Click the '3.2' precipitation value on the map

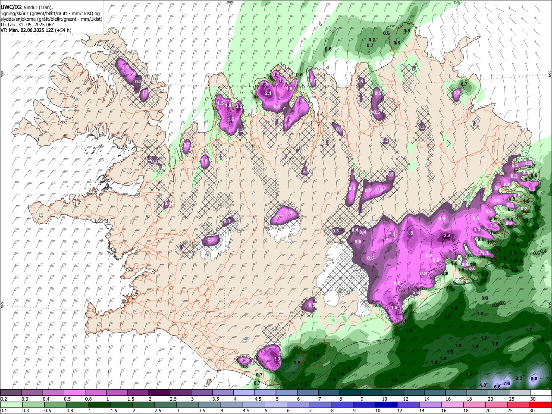519,378
